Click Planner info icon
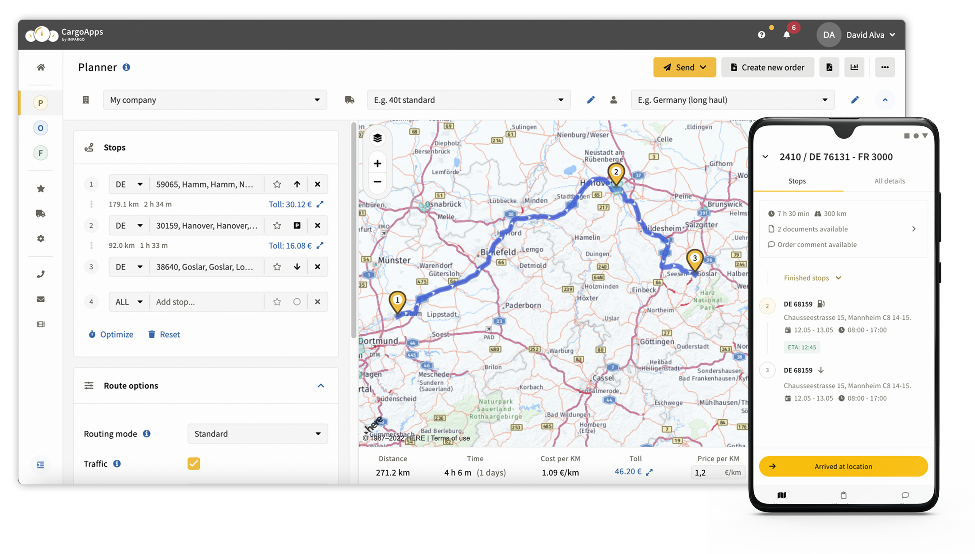 (x=126, y=67)
